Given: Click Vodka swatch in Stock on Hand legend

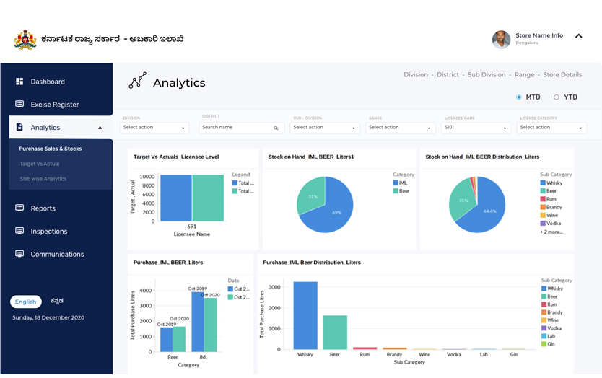Looking at the screenshot, I should 543,224.
